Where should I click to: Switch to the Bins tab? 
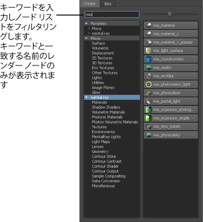[108, 4]
